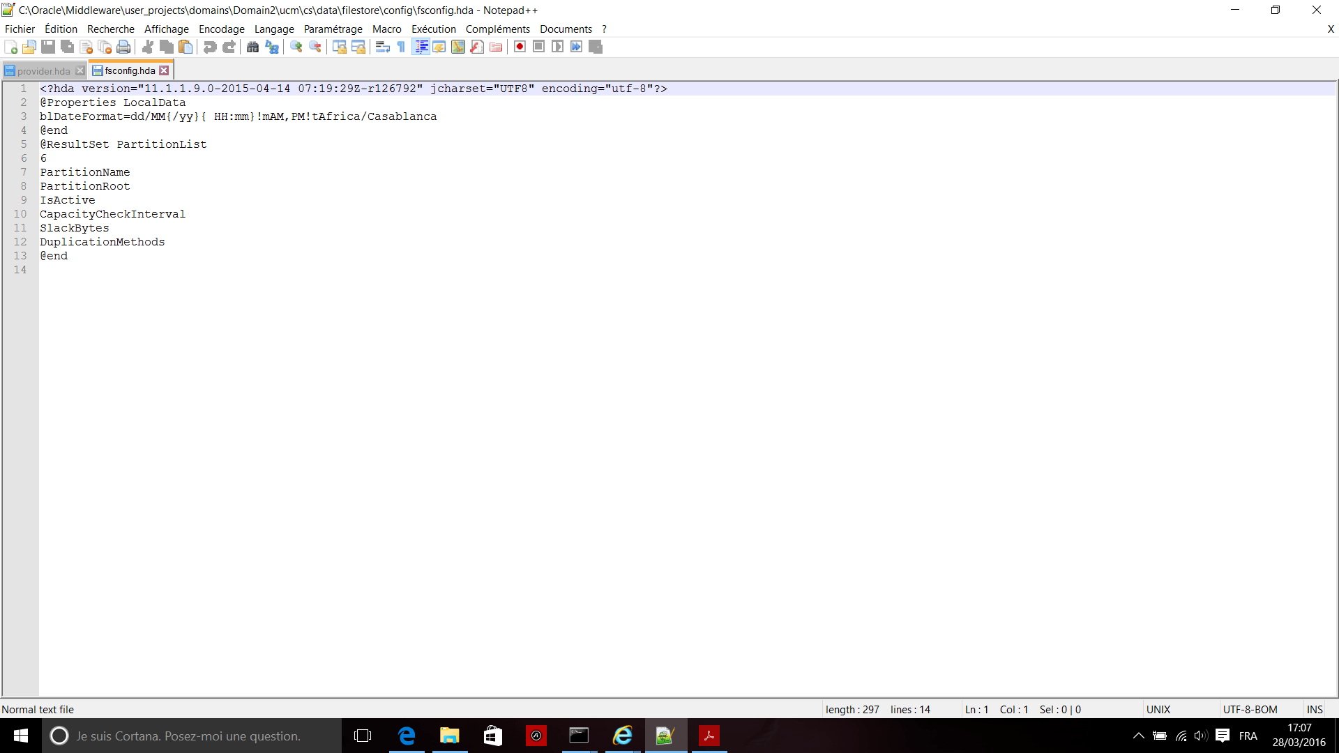The height and width of the screenshot is (753, 1339).
Task: Click the Zoom in magnifier icon
Action: point(296,47)
